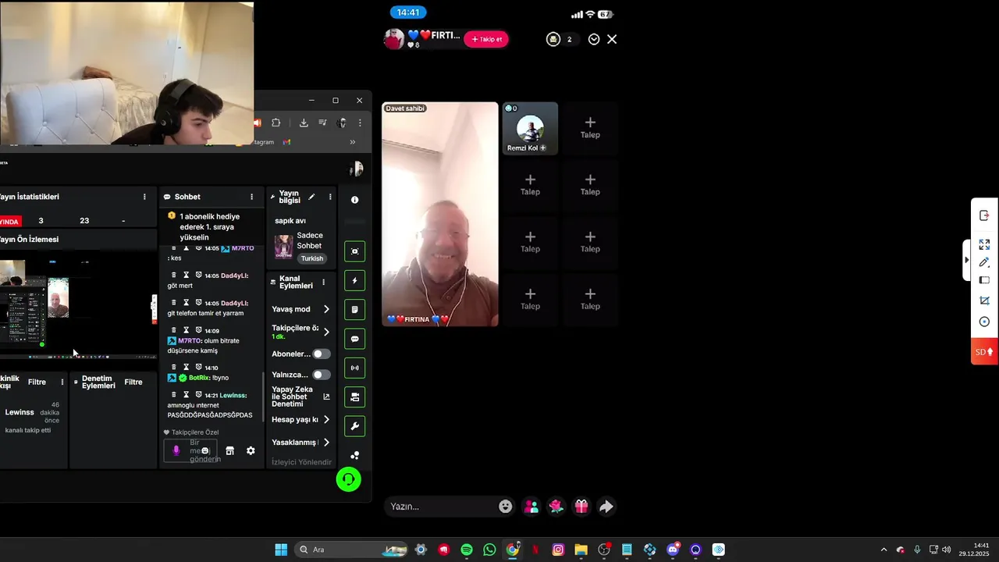Open Sohbet panel three-dot menu
Screen dimensions: 999x562
coord(251,197)
